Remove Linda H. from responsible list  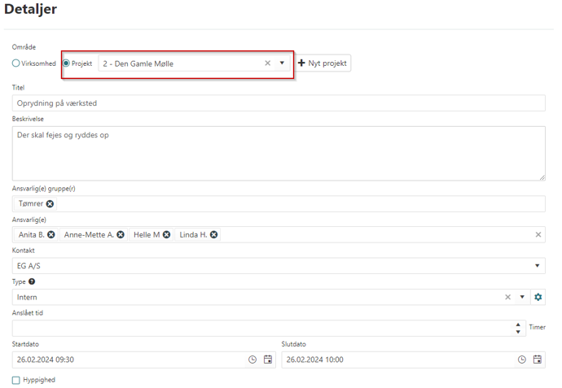(x=213, y=234)
